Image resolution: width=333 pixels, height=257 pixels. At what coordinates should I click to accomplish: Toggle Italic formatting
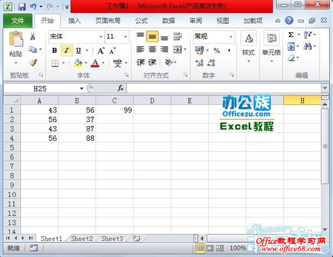coord(67,50)
